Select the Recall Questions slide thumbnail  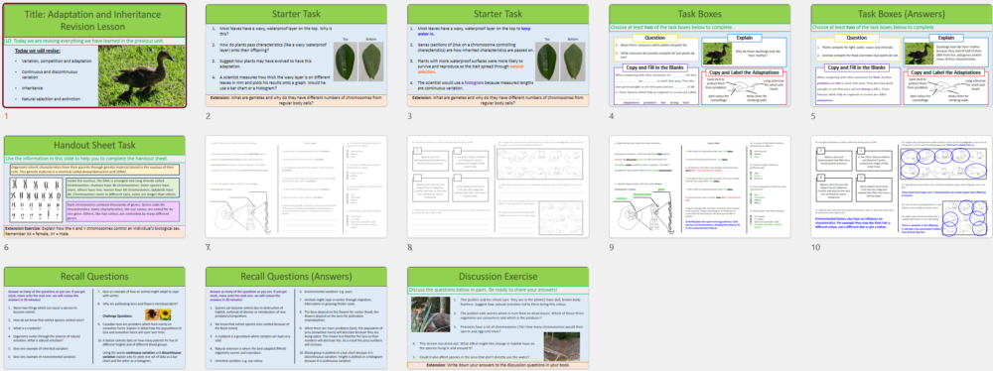point(94,318)
